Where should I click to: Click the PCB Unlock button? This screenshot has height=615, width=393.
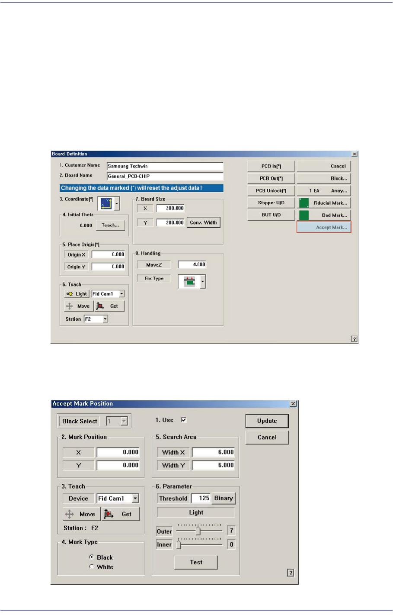point(271,190)
